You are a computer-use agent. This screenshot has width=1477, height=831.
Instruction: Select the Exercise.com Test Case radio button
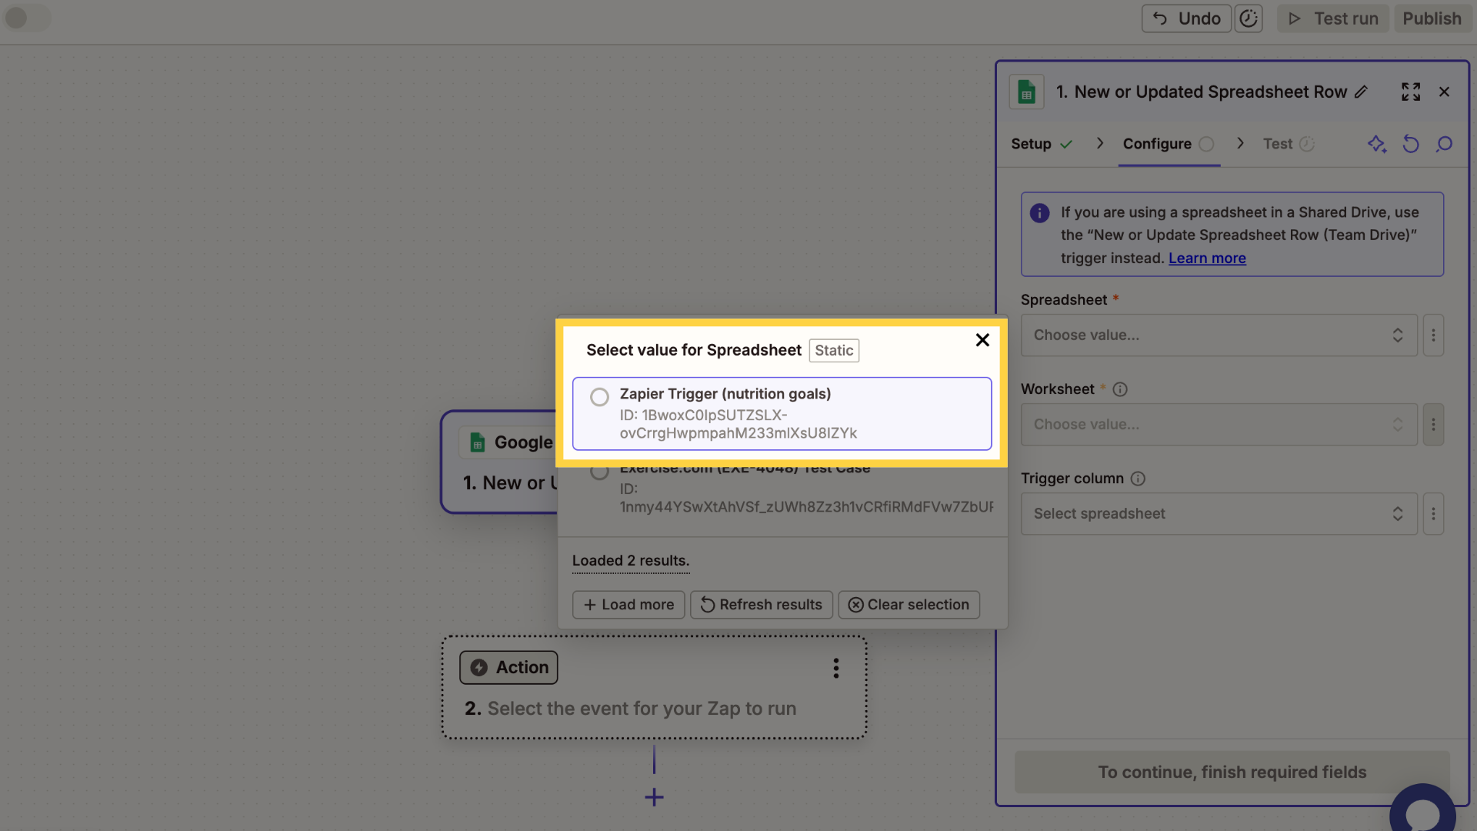tap(599, 471)
